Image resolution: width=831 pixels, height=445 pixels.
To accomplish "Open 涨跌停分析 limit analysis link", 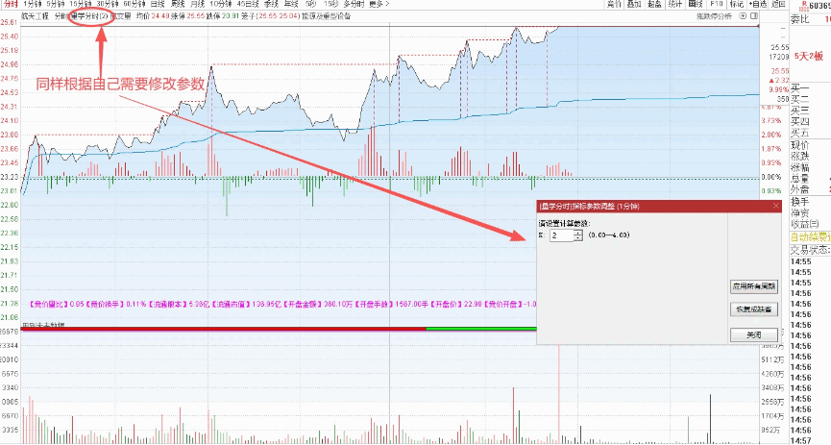I will coord(714,16).
